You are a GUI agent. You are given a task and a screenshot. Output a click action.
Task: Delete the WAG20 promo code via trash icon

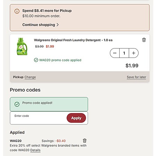tap(85, 141)
